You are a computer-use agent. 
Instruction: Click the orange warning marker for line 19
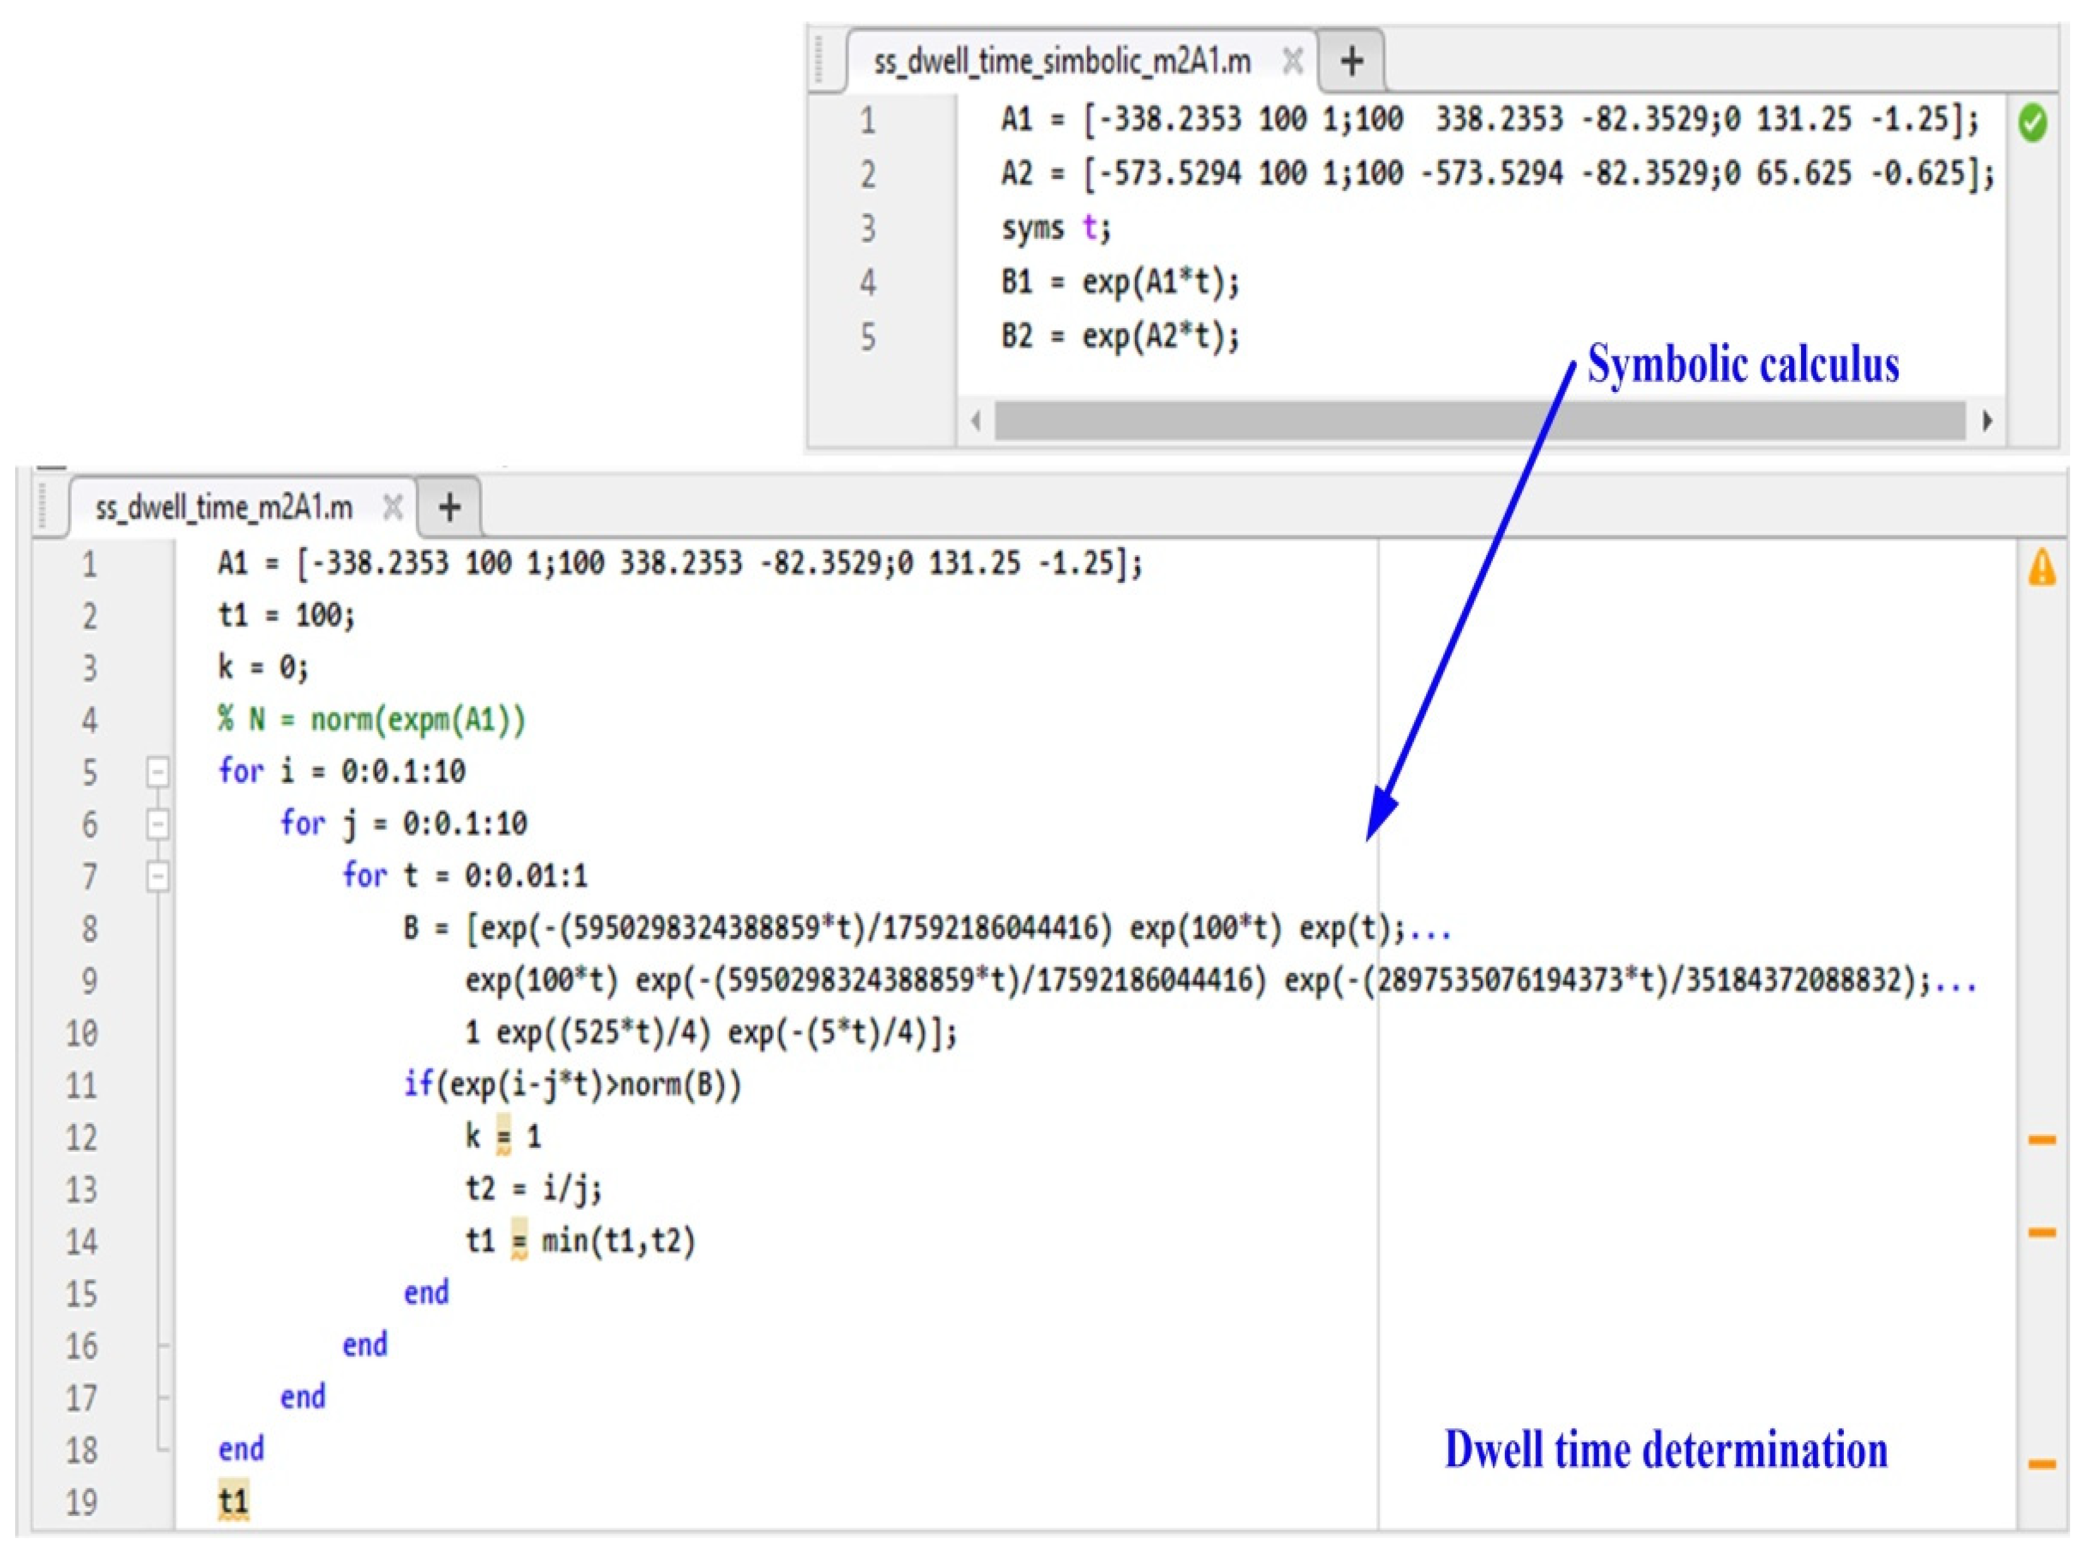(2042, 1464)
